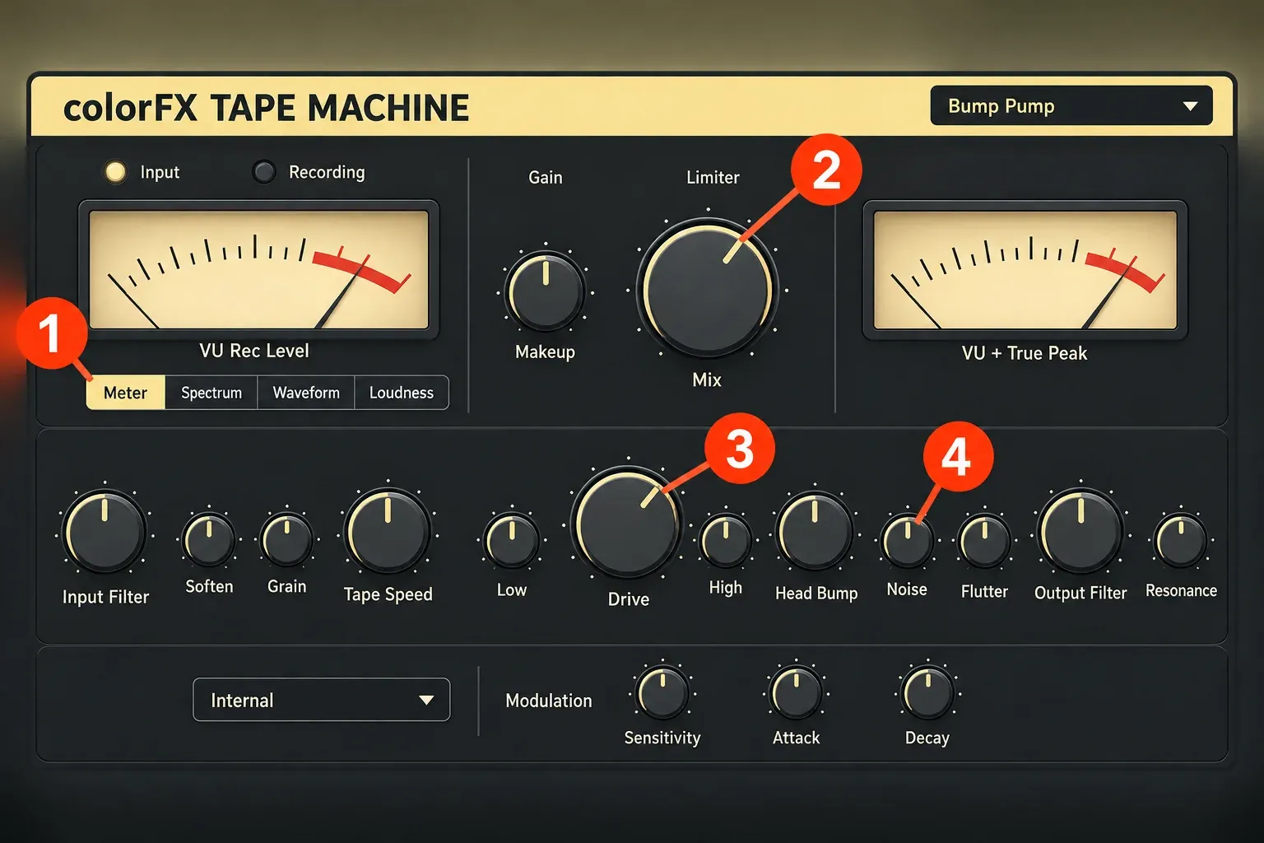Click the VU Rec Level label
Viewport: 1264px width, 843px height.
click(254, 351)
